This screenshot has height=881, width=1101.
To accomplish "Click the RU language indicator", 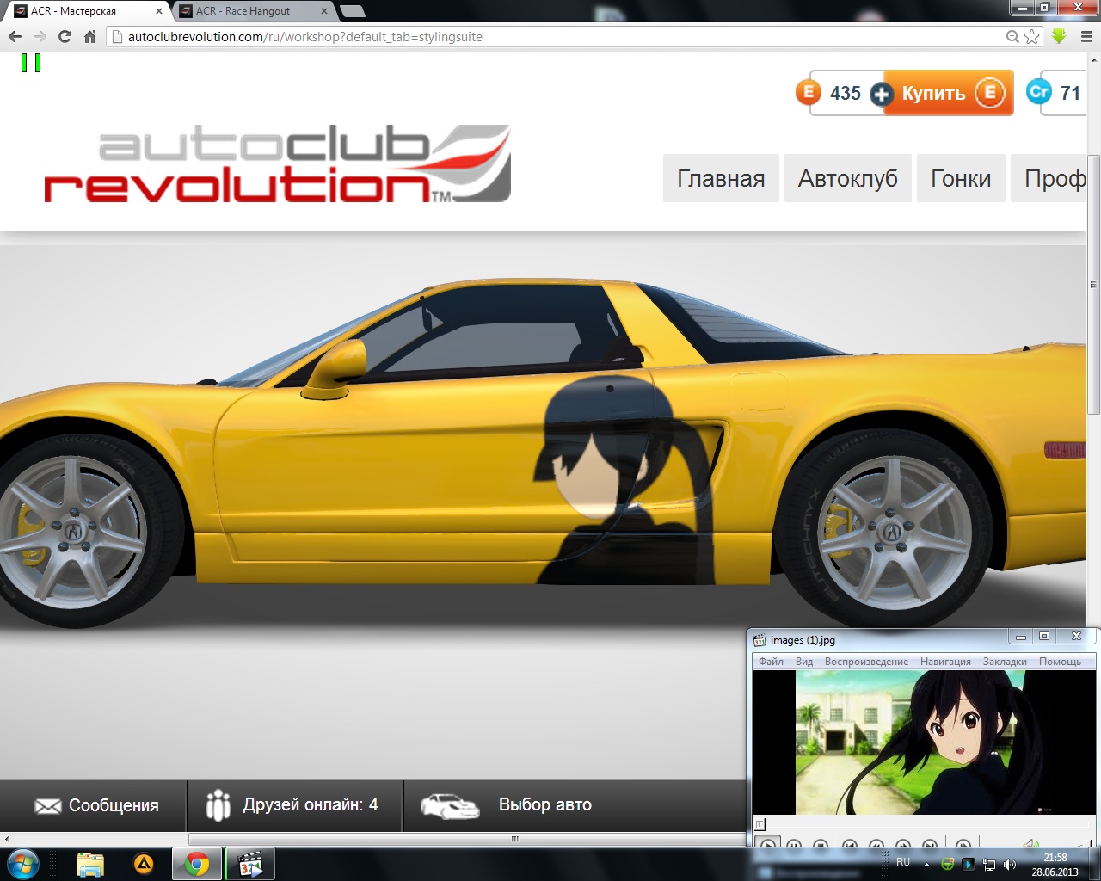I will (903, 862).
